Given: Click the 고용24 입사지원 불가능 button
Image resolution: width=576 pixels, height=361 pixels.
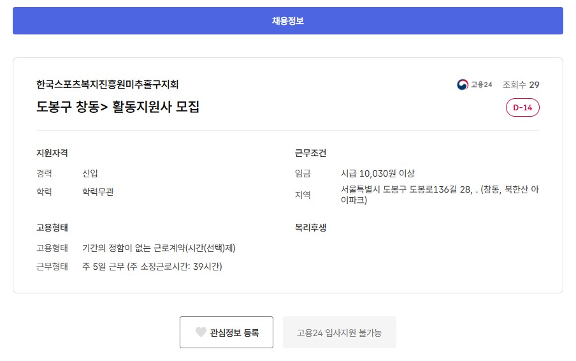Looking at the screenshot, I should point(339,332).
